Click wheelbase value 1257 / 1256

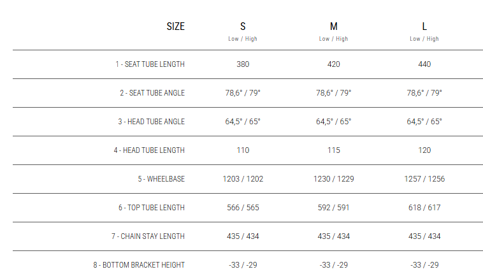point(424,179)
